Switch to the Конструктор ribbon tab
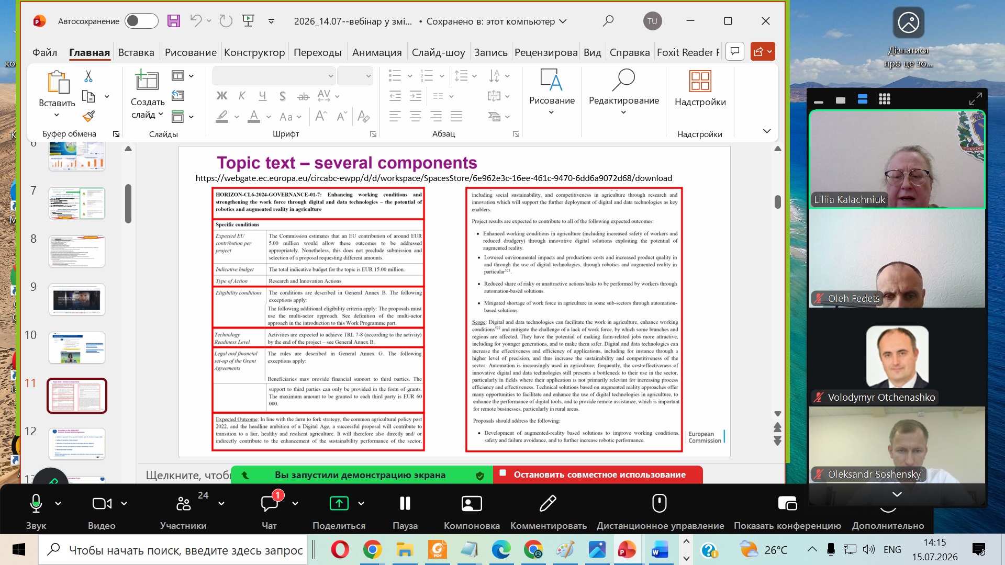This screenshot has height=565, width=1005. click(254, 52)
